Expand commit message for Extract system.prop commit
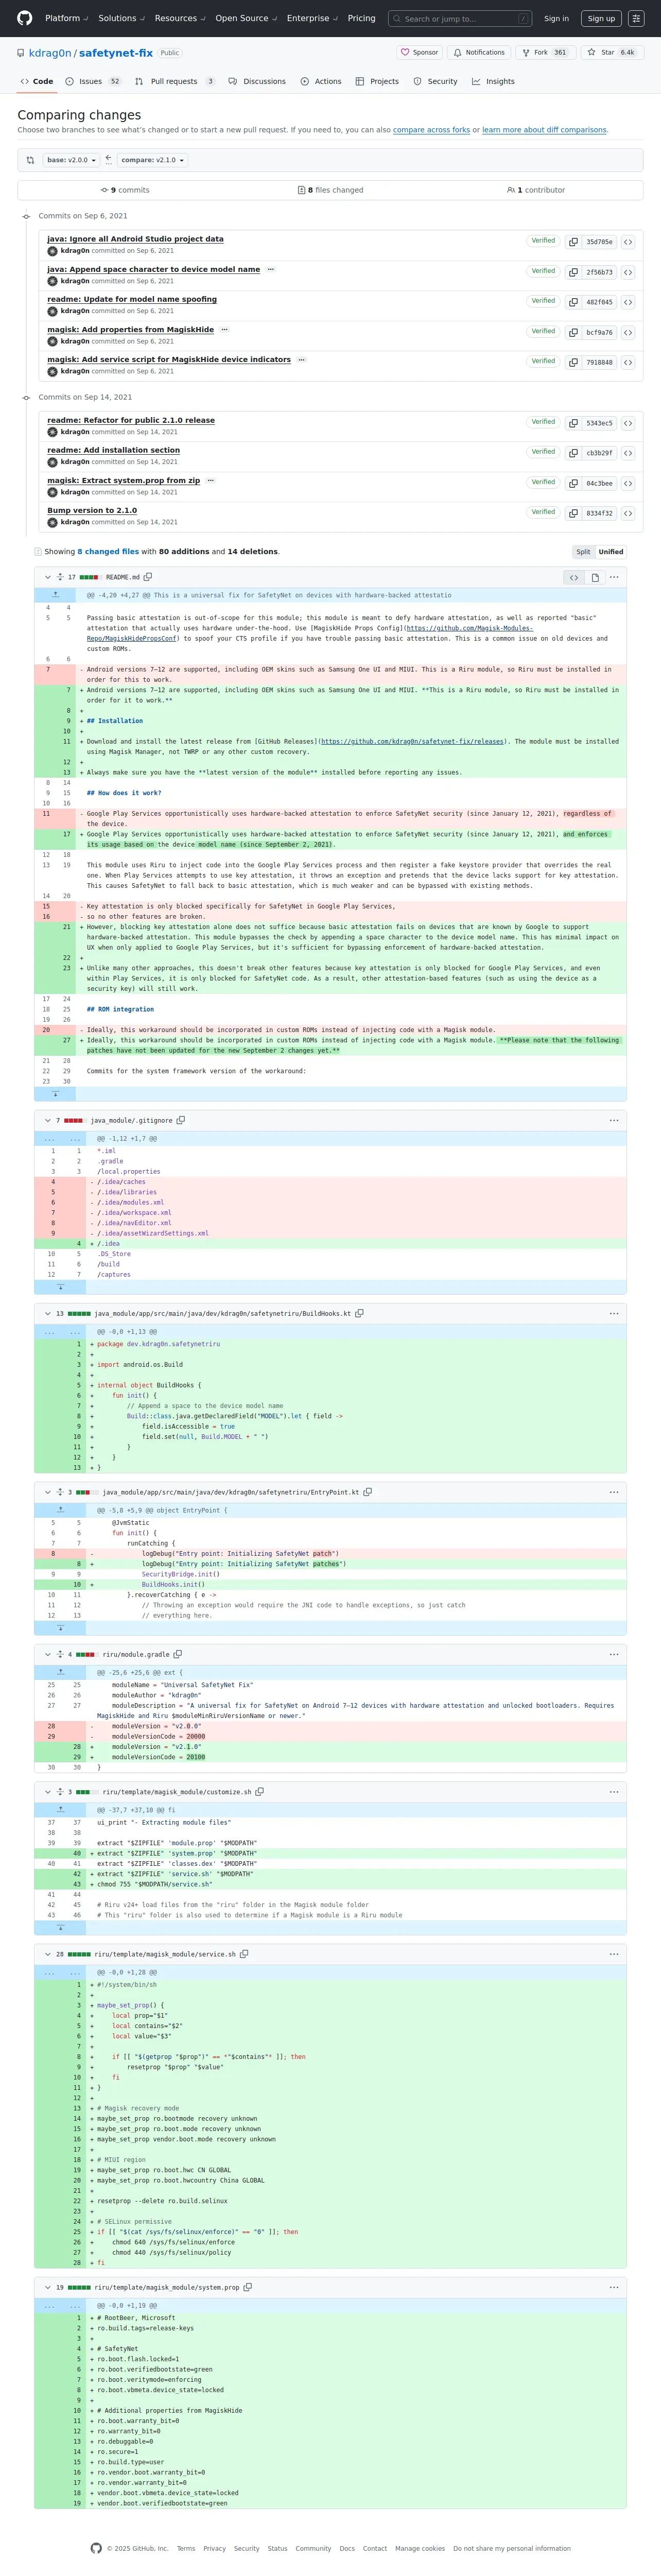 (210, 480)
